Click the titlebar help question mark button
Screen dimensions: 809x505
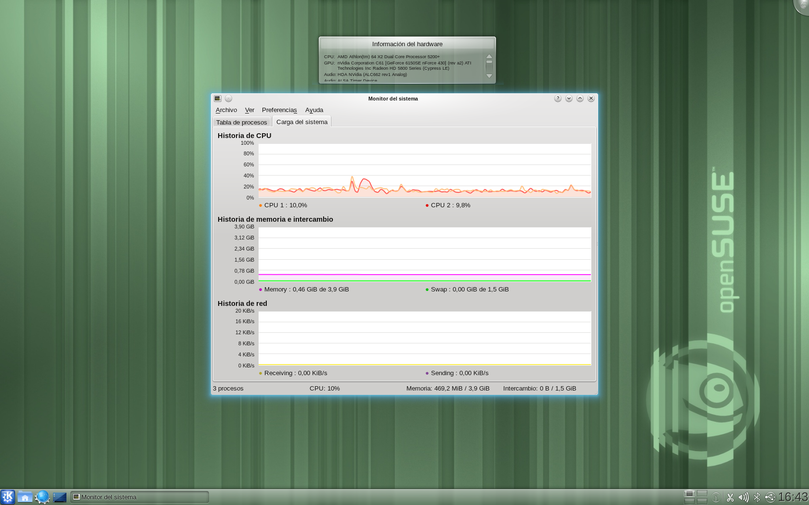(558, 99)
